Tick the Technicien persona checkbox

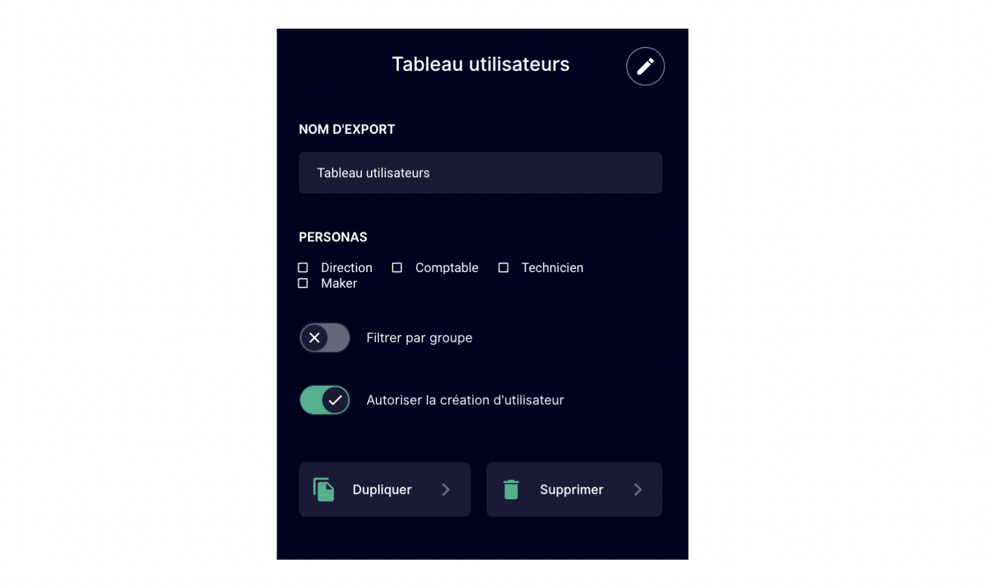(503, 267)
